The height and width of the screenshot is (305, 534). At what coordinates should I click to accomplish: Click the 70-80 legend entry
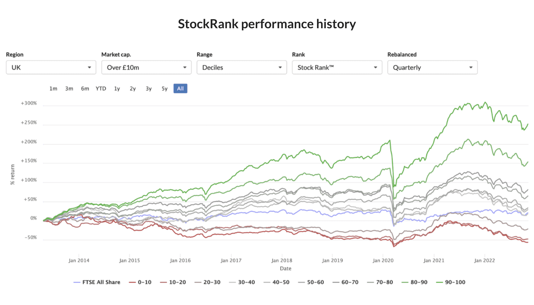(384, 282)
